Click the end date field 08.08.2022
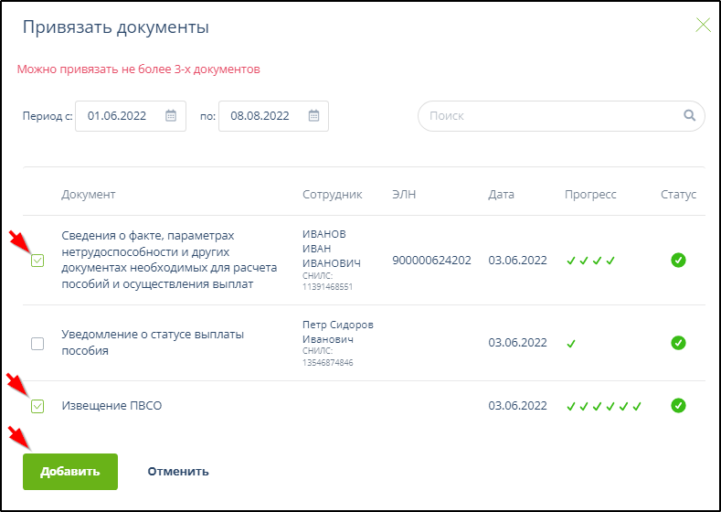Screen dimensions: 721x512 tap(260, 116)
